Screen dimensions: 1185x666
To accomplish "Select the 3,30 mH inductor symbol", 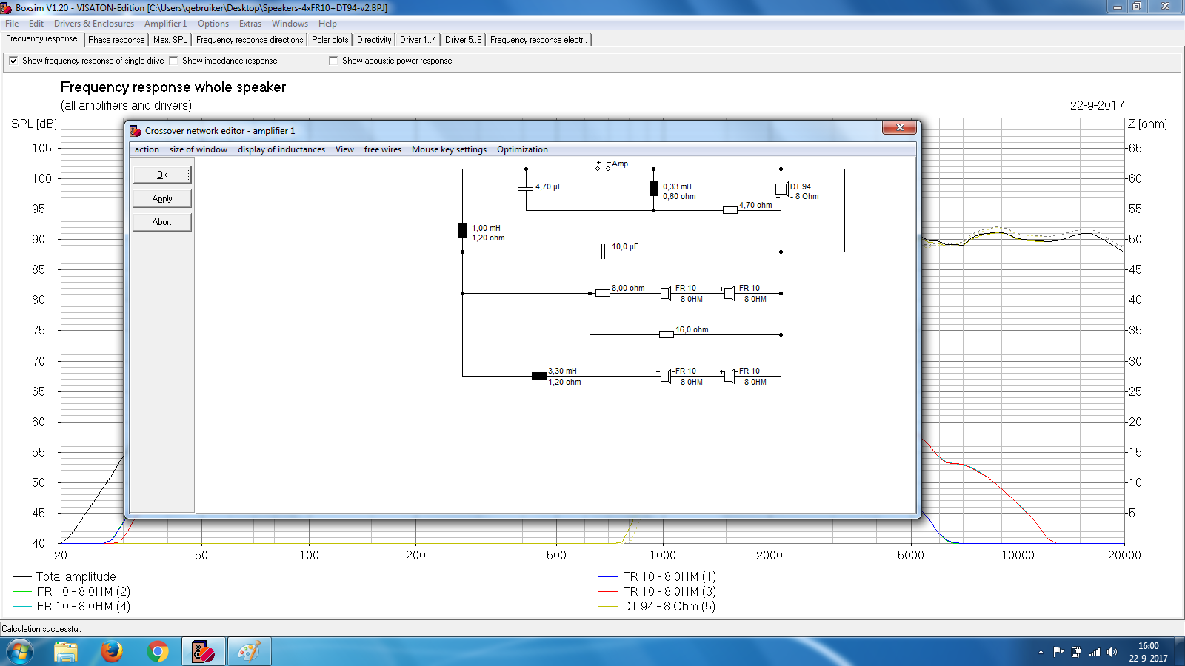I will 539,377.
